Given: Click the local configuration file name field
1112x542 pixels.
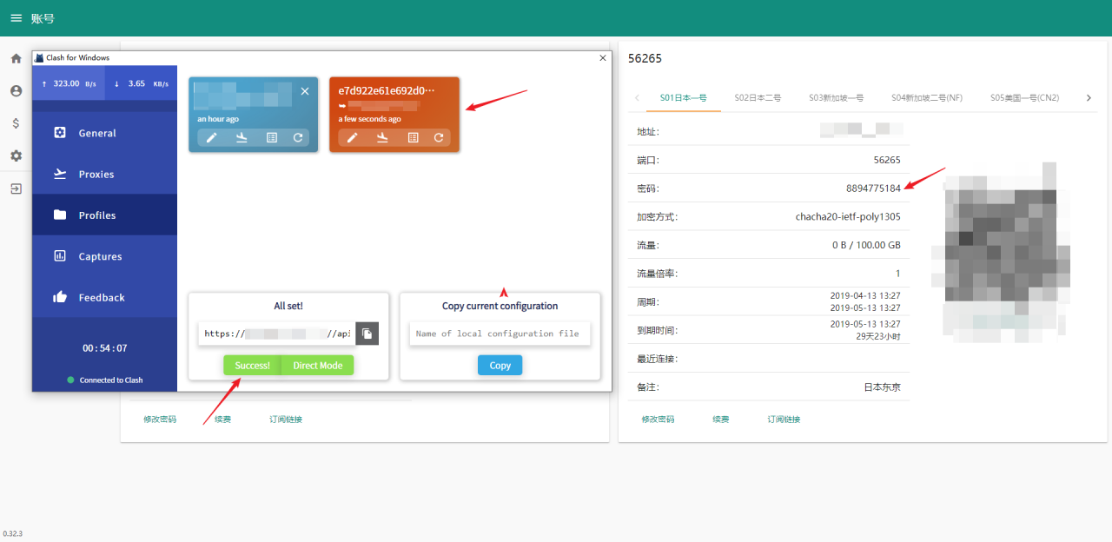Looking at the screenshot, I should point(500,333).
